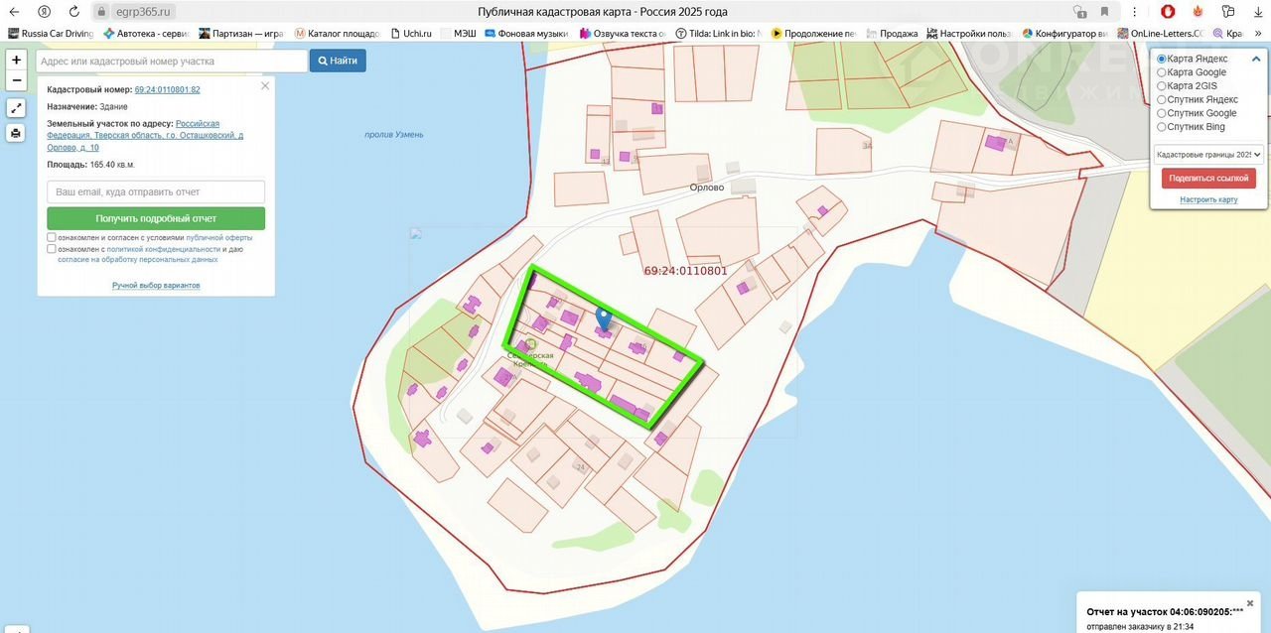
Task: Click the blue location pin on map
Action: click(x=603, y=318)
